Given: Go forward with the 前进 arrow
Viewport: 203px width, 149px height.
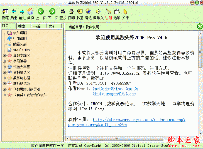Looking at the screenshot, I should (x=22, y=11).
